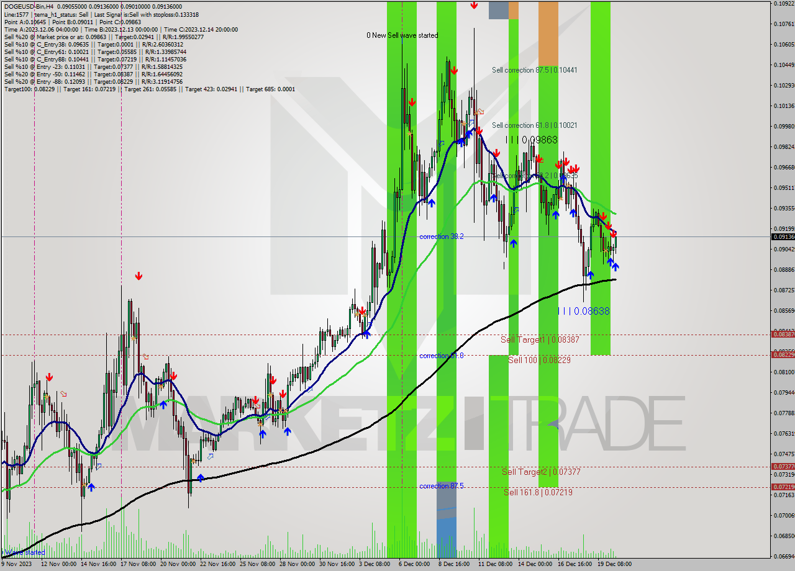The width and height of the screenshot is (795, 571).
Task: Click the red 0.07219 price level tag
Action: pos(783,487)
